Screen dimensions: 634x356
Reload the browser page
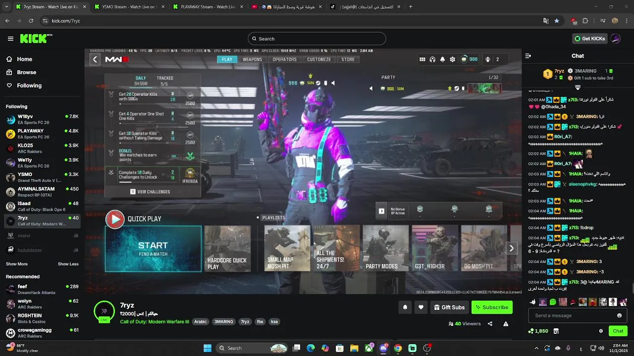tap(31, 21)
